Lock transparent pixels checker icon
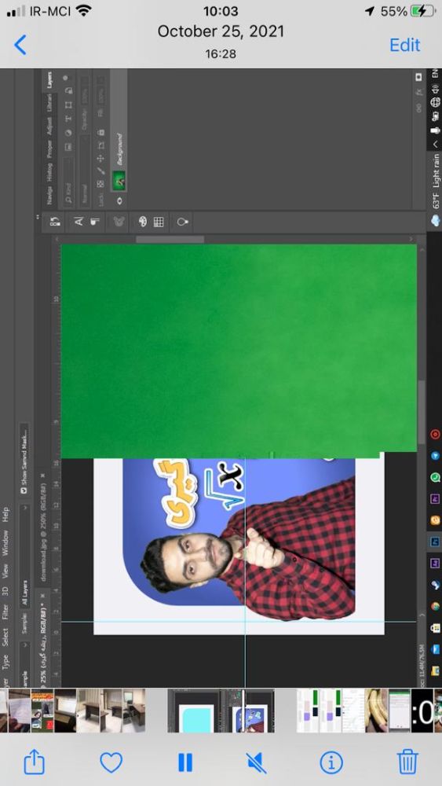This screenshot has width=442, height=786. pyautogui.click(x=101, y=184)
